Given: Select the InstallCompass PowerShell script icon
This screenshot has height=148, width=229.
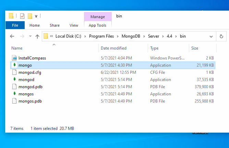Looking at the screenshot, I should pos(14,58).
